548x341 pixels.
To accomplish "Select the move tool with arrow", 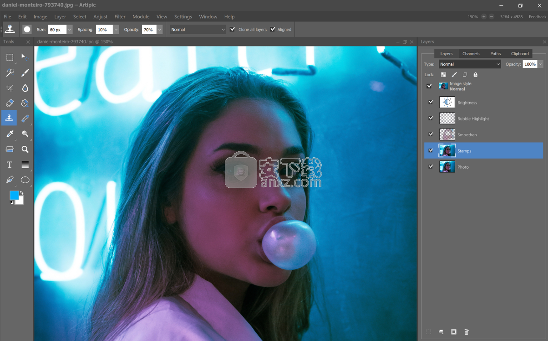I will pyautogui.click(x=25, y=57).
